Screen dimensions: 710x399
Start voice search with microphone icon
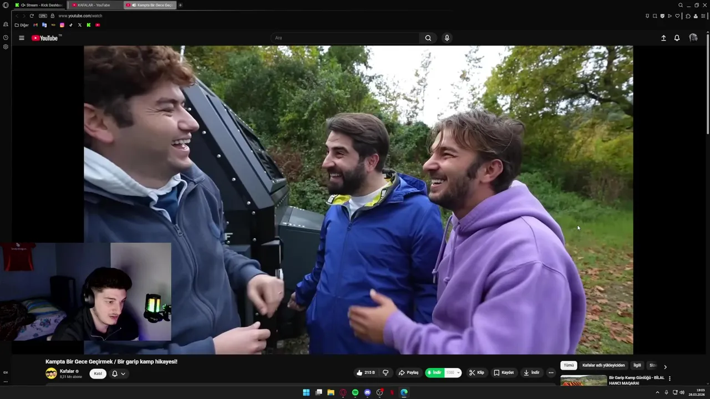447,38
